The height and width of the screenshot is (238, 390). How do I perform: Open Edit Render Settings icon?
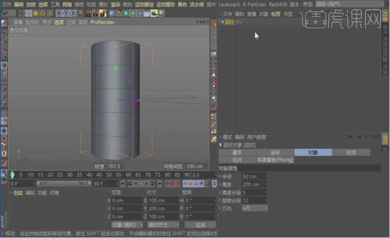coord(103,13)
